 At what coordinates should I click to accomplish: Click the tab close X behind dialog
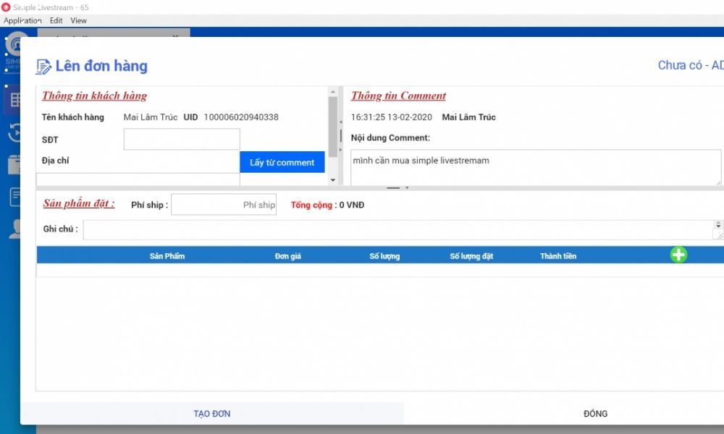(176, 35)
